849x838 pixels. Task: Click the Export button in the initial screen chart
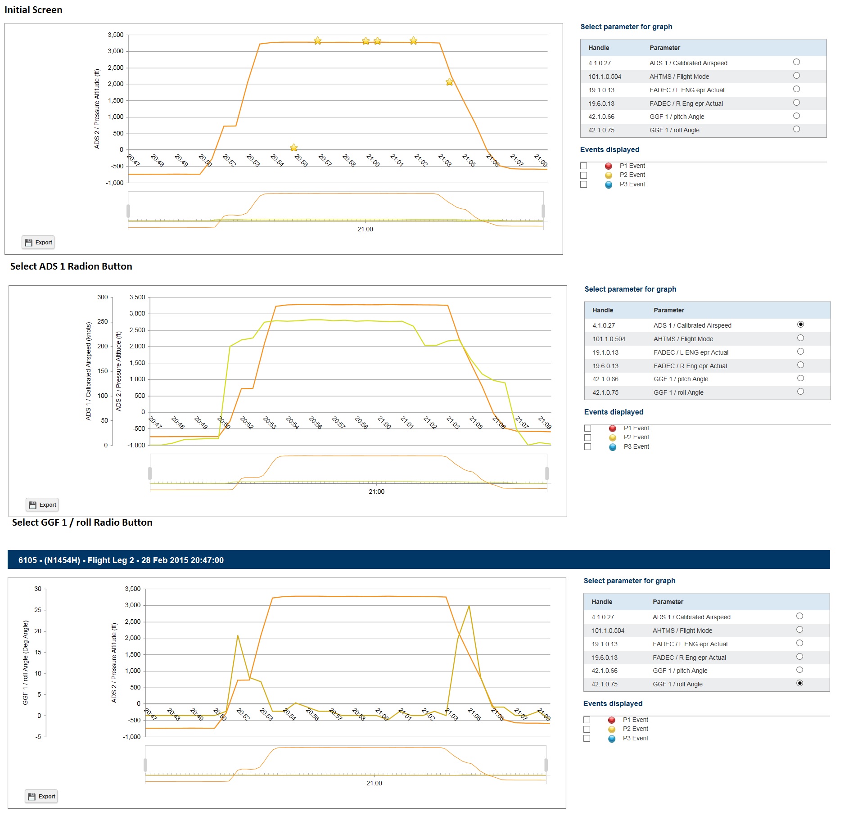tap(38, 243)
